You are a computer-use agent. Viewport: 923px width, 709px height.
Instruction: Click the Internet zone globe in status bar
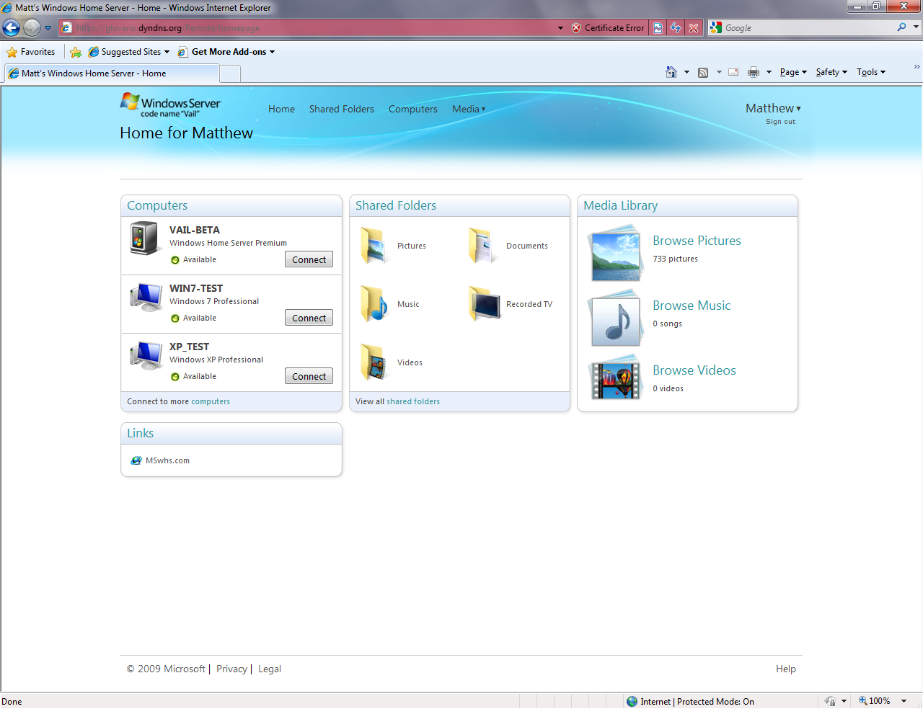click(x=632, y=701)
